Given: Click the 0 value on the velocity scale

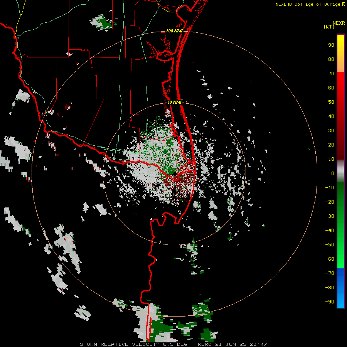Looking at the screenshot, I should (333, 173).
